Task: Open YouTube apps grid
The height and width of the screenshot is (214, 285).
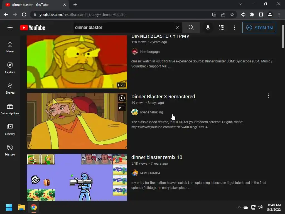Action: click(221, 28)
